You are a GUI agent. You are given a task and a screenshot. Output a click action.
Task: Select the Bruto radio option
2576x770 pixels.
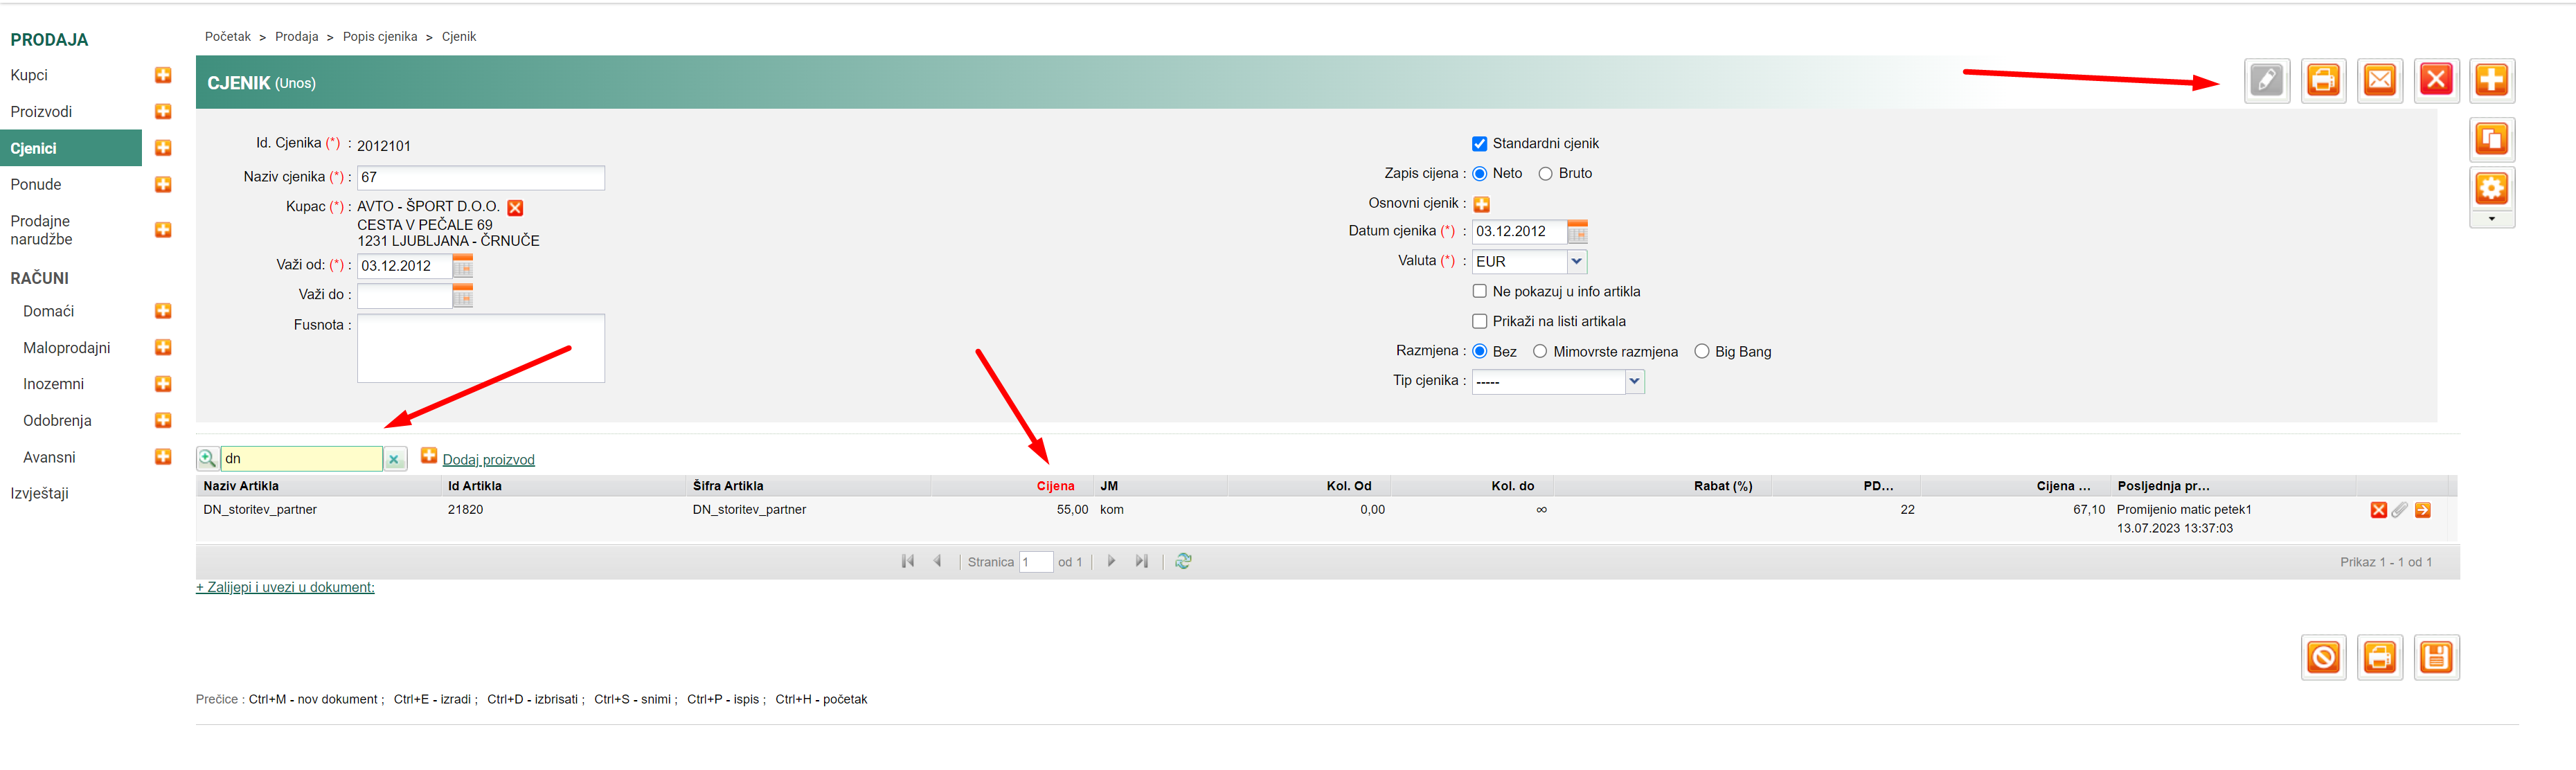(x=1545, y=174)
